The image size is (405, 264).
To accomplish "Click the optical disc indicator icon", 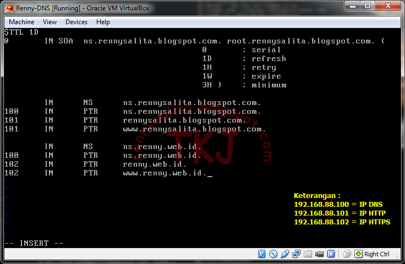I will (x=273, y=254).
